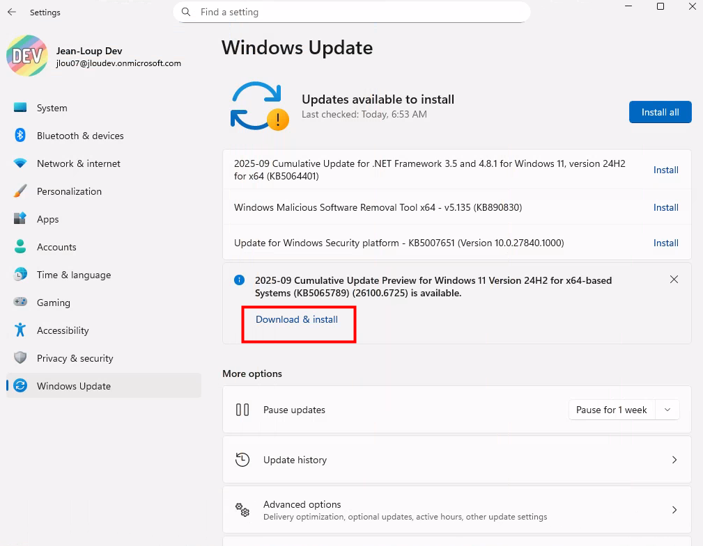
Task: Focus the Find a setting search box
Action: coord(355,12)
